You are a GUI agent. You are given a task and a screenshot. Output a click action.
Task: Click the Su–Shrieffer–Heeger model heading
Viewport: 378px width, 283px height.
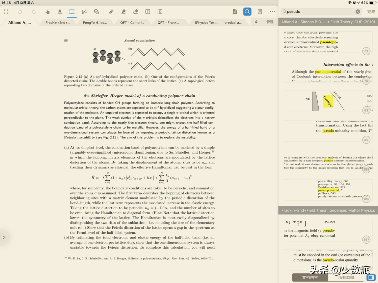coord(139,96)
